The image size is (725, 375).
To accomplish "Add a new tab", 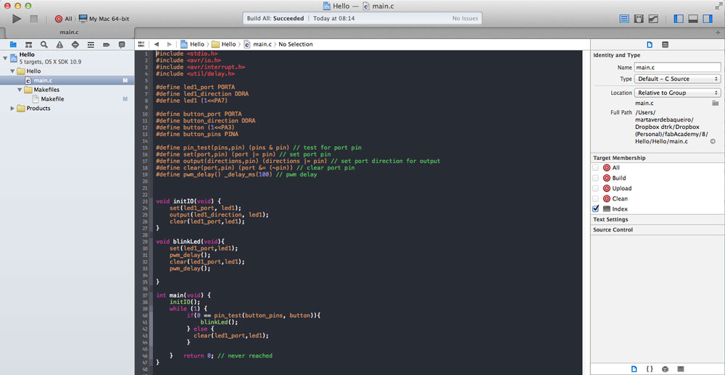I will 718,33.
